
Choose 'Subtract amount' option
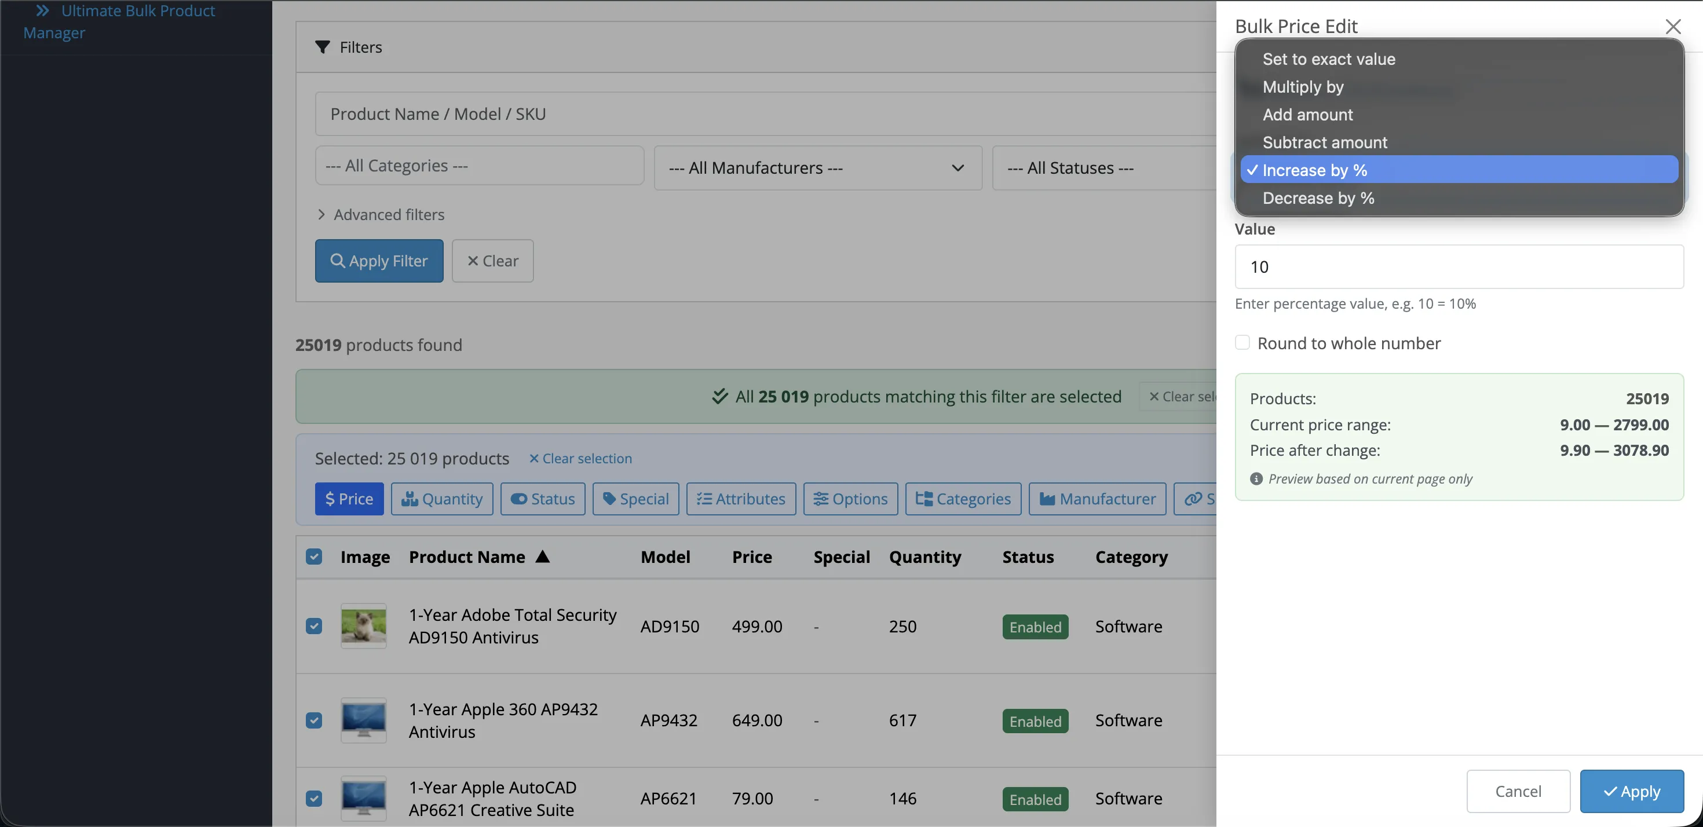click(1459, 142)
